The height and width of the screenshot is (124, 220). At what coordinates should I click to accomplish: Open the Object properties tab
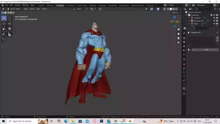(x=184, y=64)
